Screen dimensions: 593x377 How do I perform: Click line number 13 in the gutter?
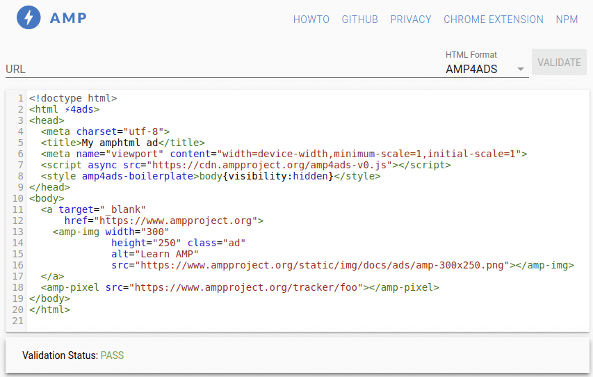click(x=18, y=232)
